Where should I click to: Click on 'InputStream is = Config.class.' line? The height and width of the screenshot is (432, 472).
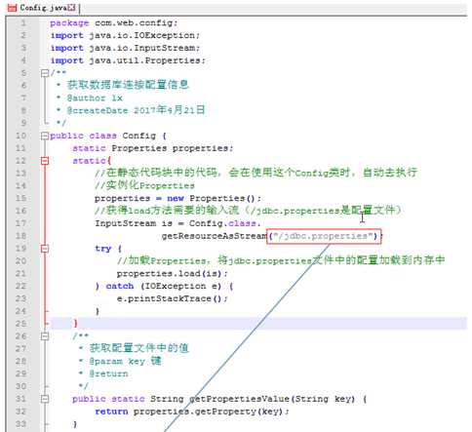177,223
